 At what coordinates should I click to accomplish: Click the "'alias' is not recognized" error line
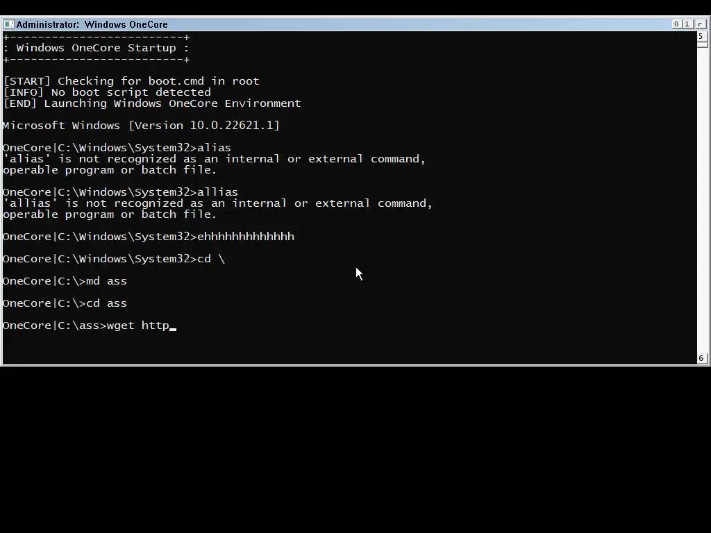[x=214, y=159]
